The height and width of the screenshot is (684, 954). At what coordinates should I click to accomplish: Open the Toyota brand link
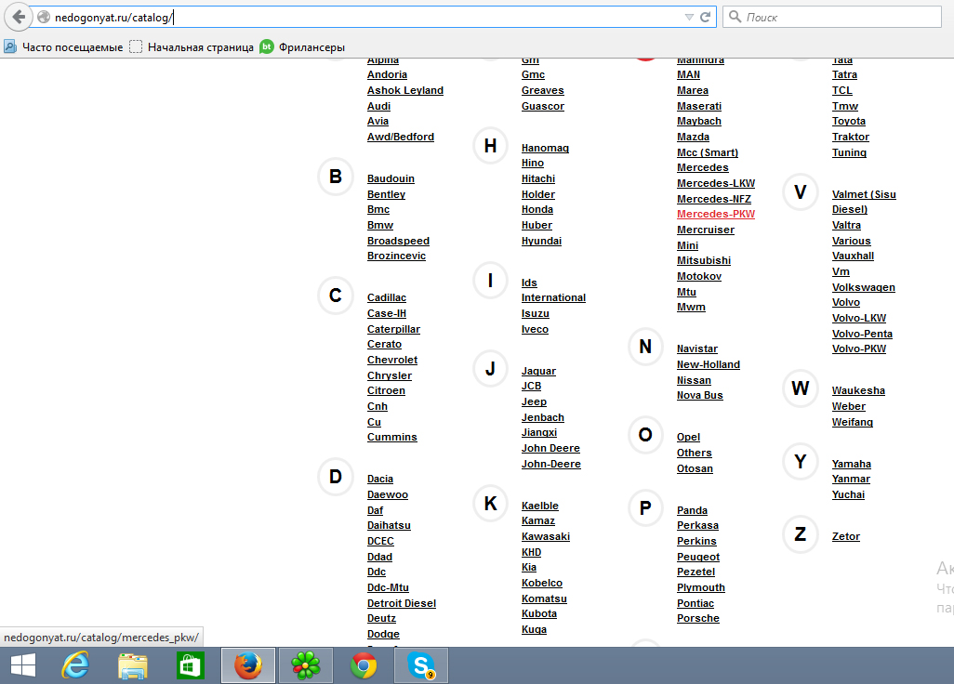click(x=849, y=121)
